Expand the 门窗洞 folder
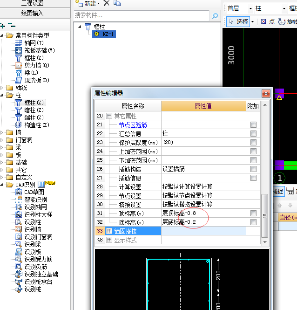Viewport: 297px width, 310px height. click(x=2, y=140)
